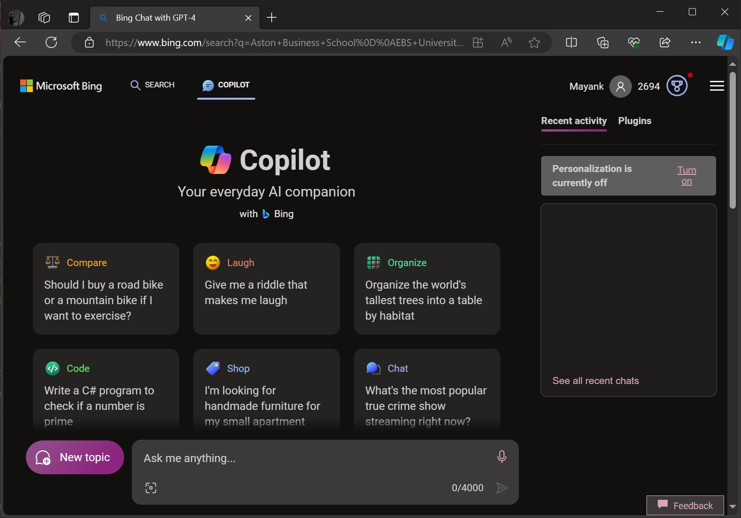Open the Edge Copilot sidebar icon

[725, 42]
